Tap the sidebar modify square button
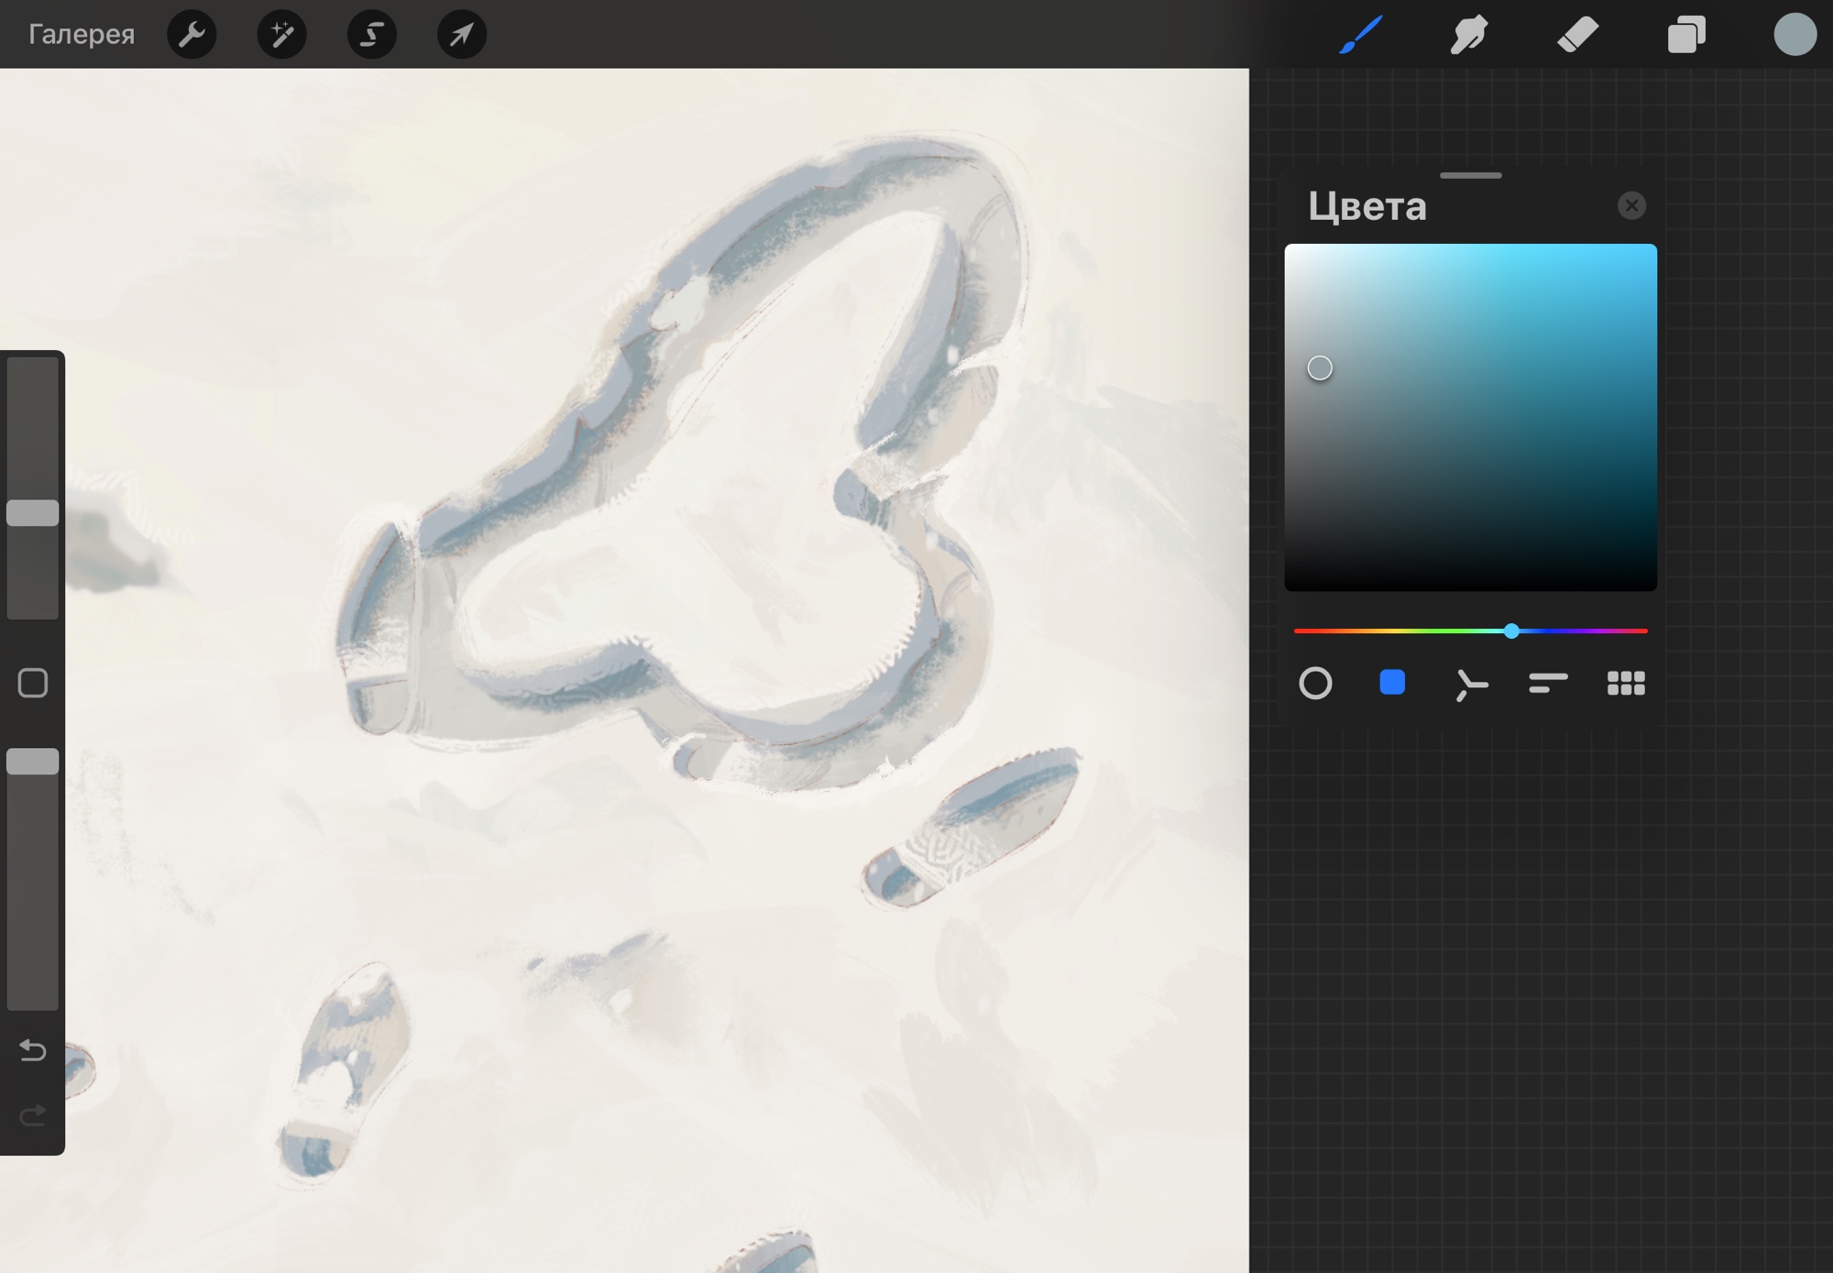This screenshot has width=1833, height=1273. pos(33,683)
